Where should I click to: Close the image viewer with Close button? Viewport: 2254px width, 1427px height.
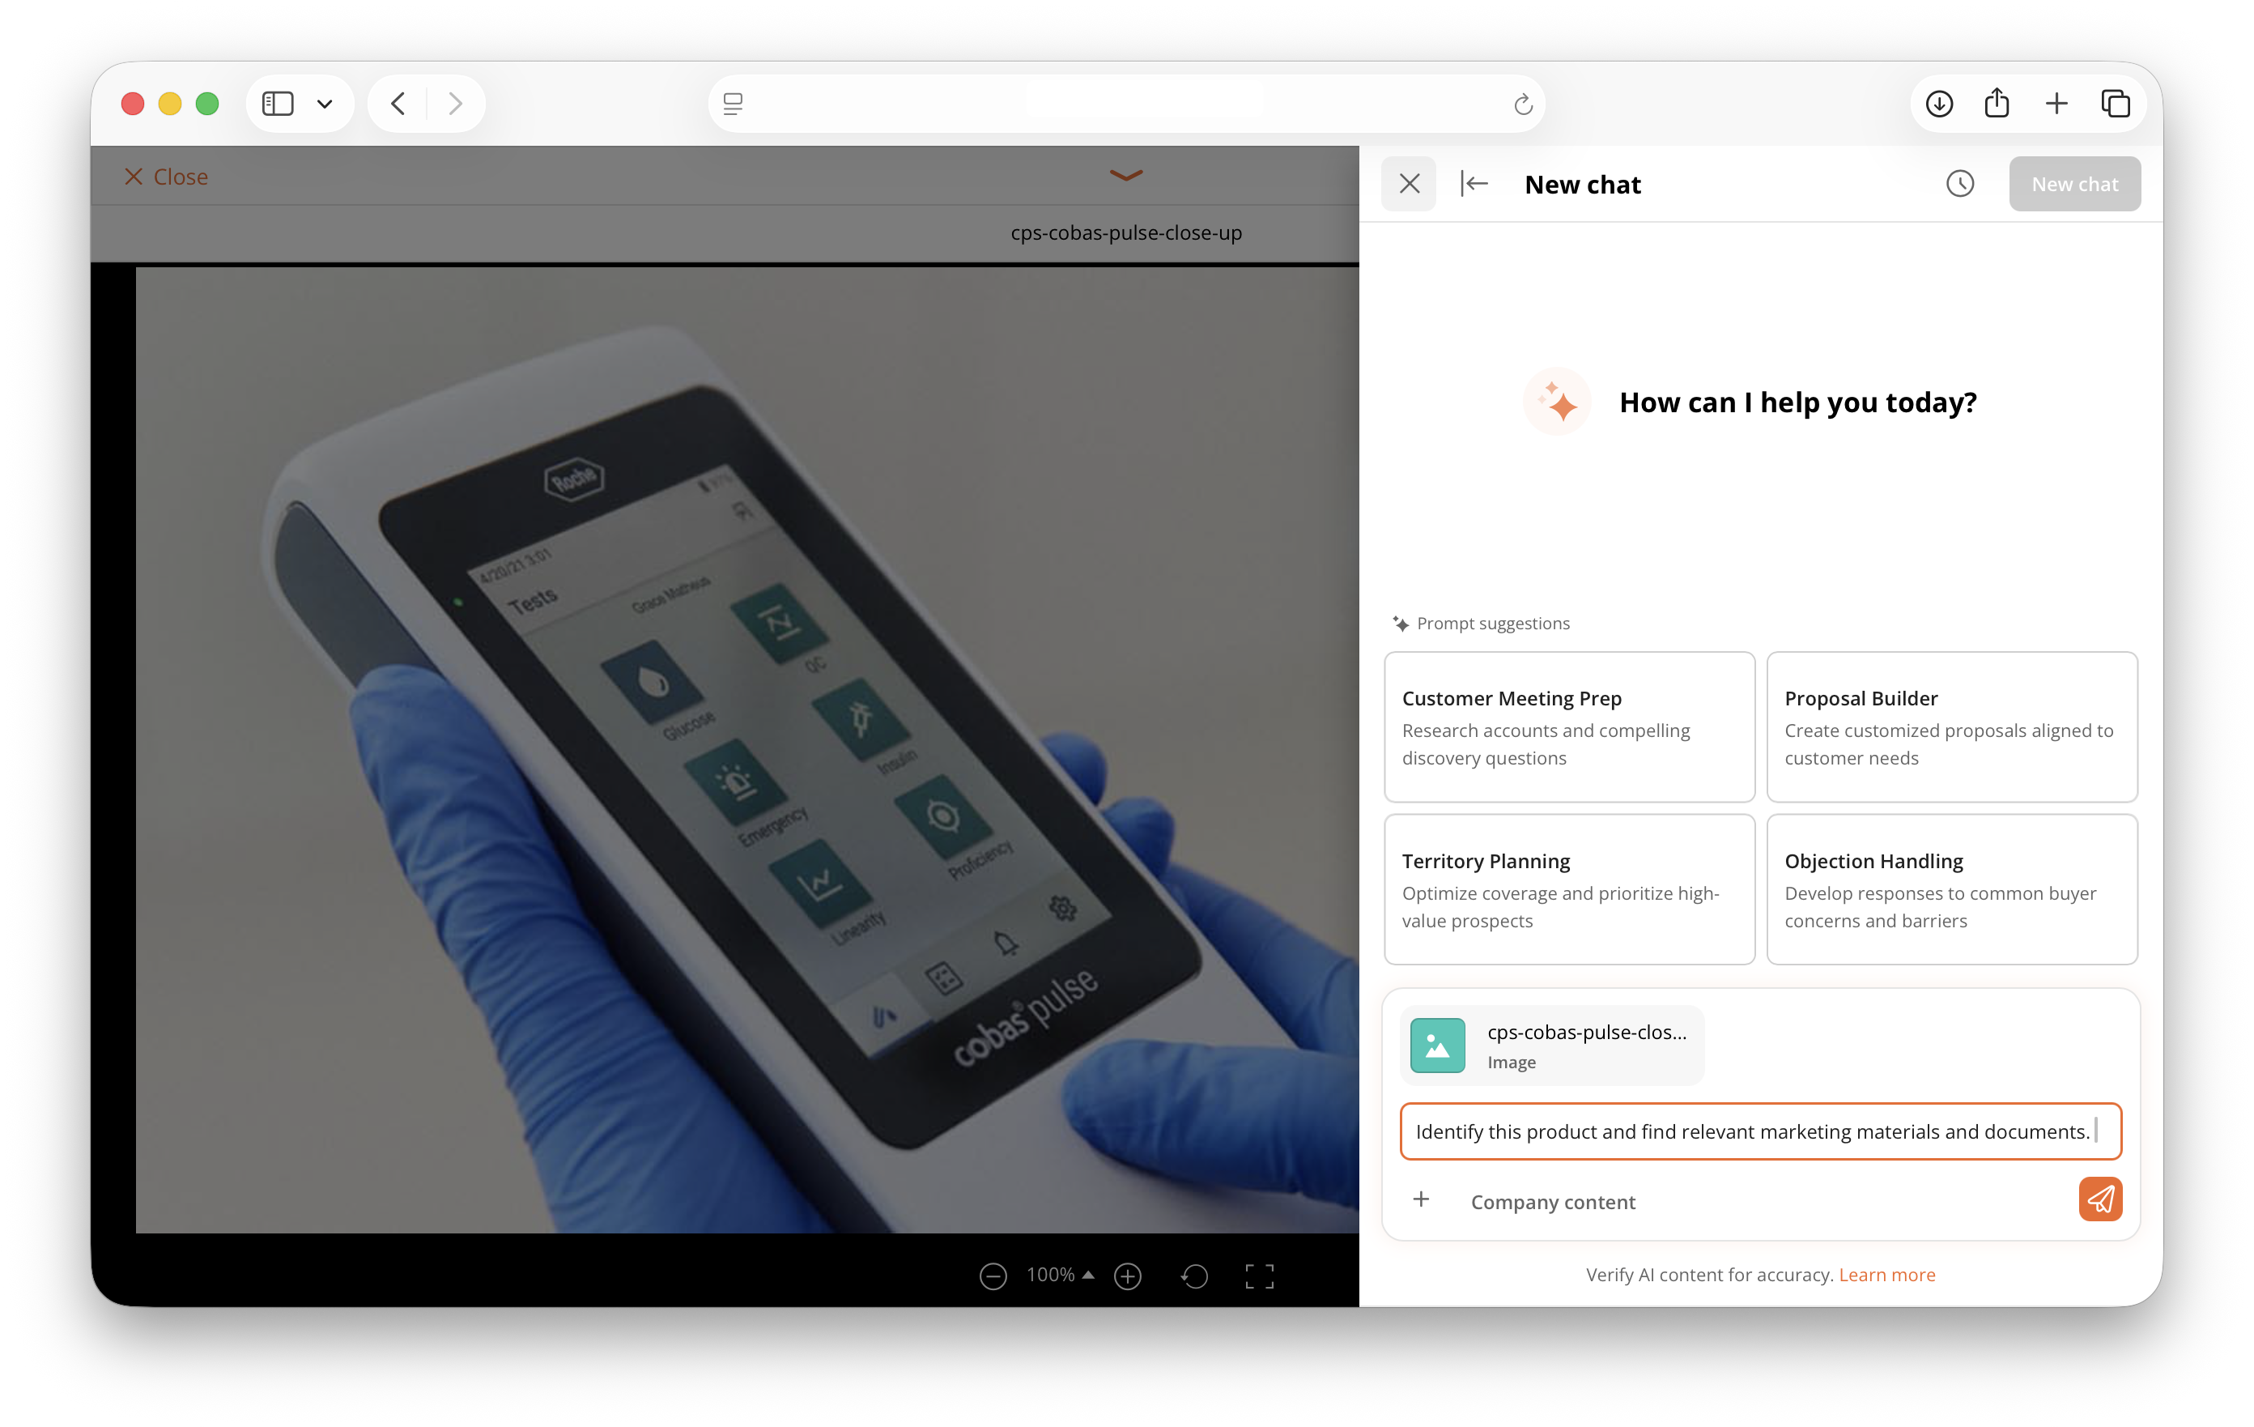click(167, 177)
